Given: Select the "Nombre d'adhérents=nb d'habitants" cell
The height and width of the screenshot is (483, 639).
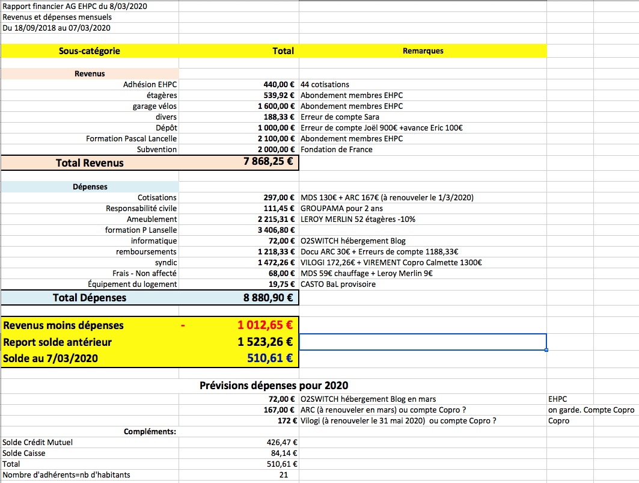Looking at the screenshot, I should point(66,475).
